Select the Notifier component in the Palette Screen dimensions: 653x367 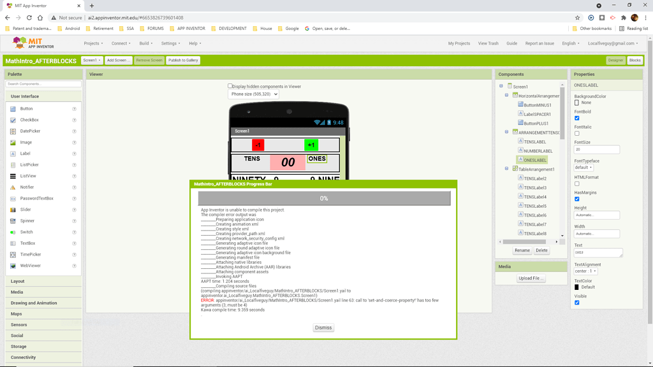(27, 187)
